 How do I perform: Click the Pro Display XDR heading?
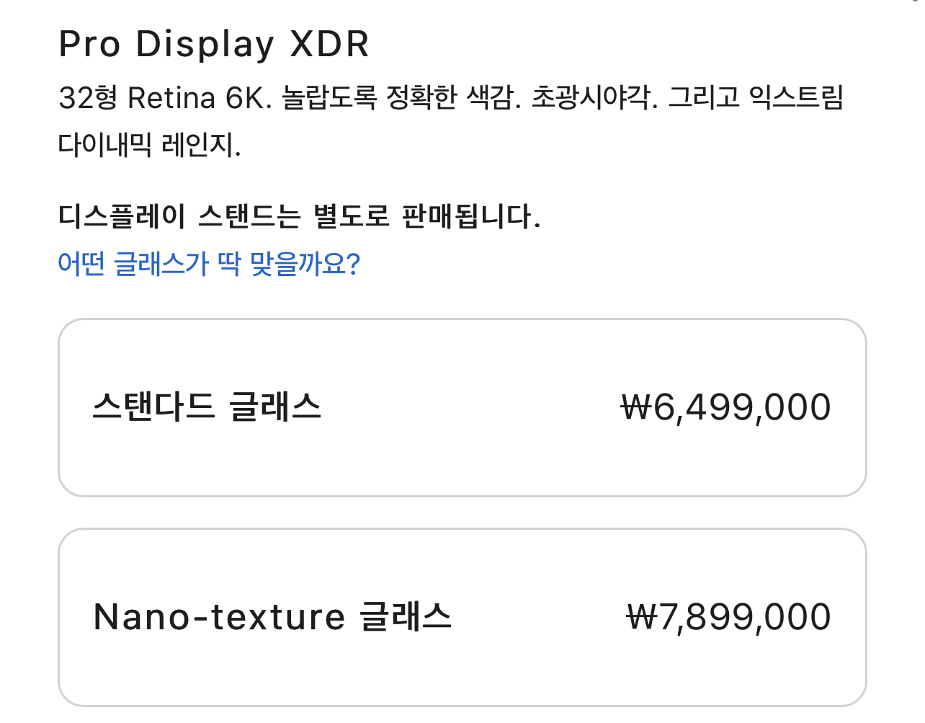pos(214,44)
